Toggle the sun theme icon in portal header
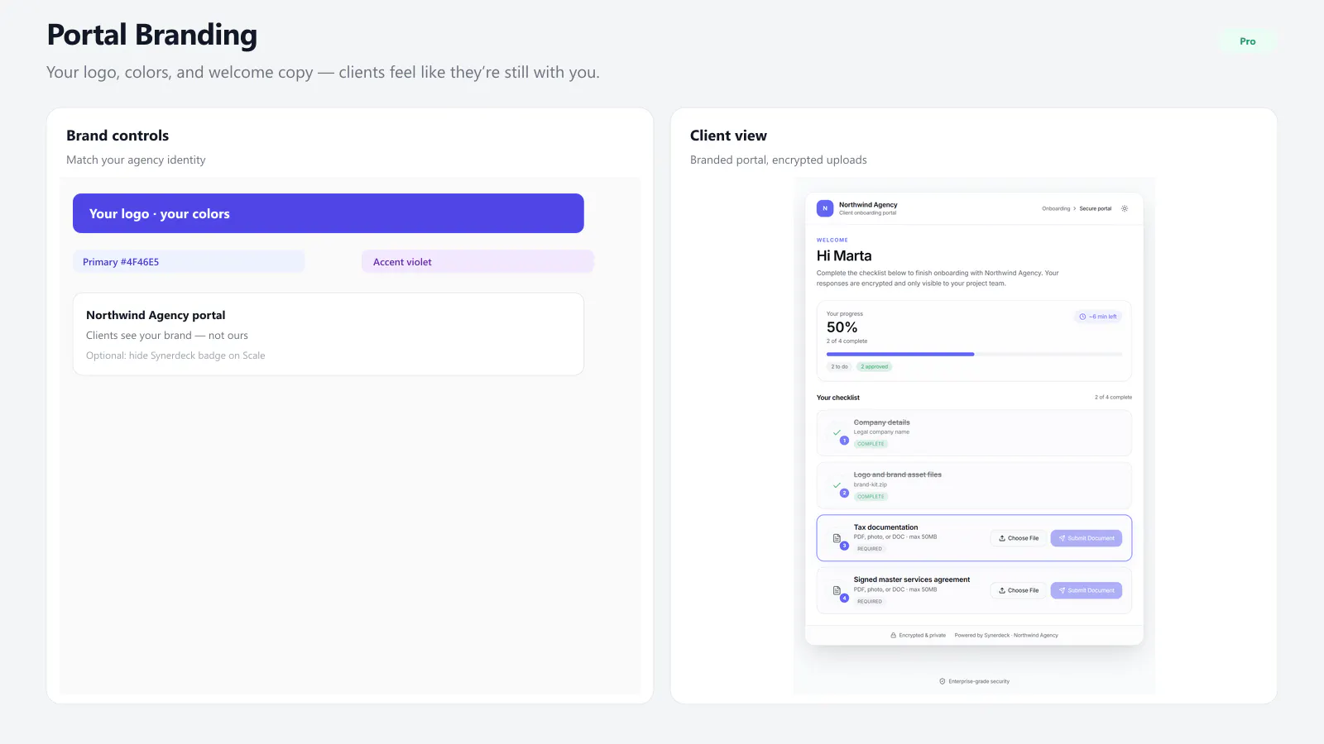The width and height of the screenshot is (1324, 744). coord(1125,208)
